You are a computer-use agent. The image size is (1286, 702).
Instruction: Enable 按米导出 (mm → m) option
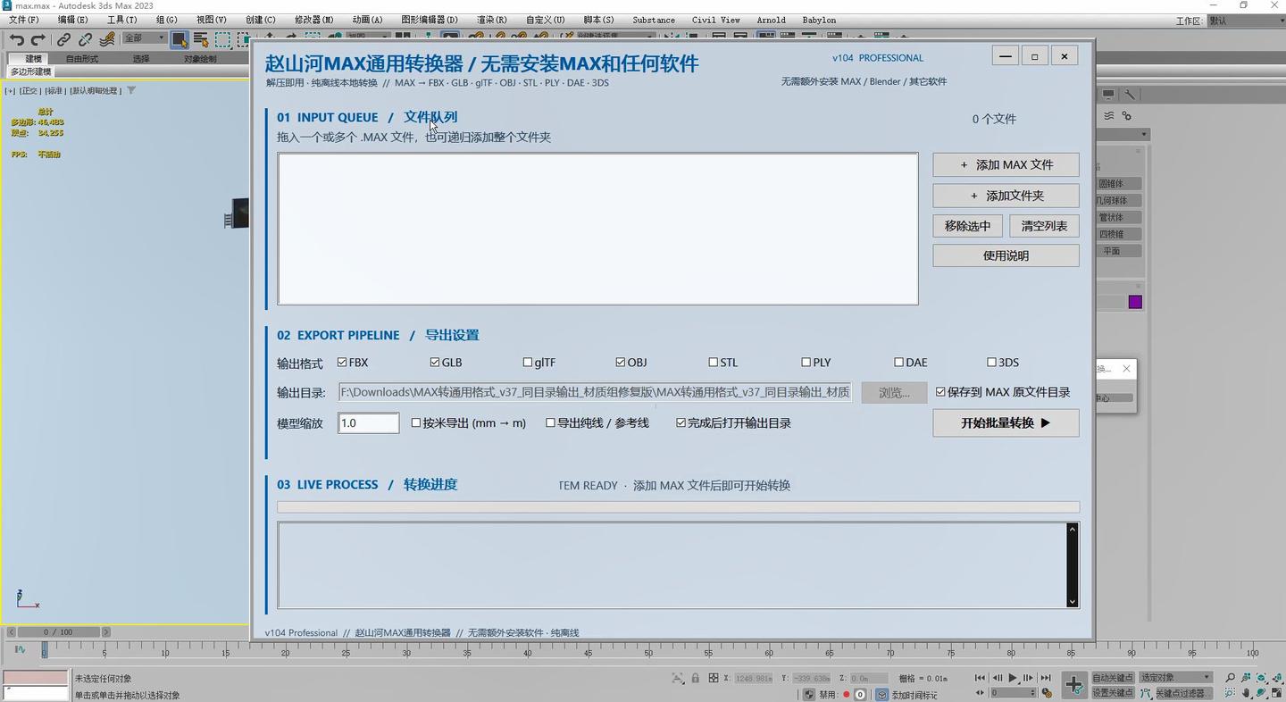[416, 423]
